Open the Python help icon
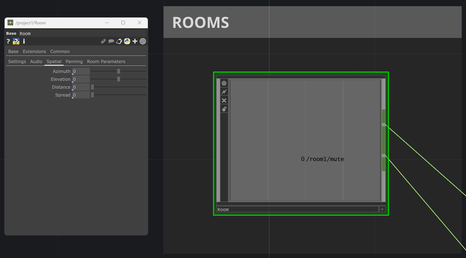 point(16,41)
